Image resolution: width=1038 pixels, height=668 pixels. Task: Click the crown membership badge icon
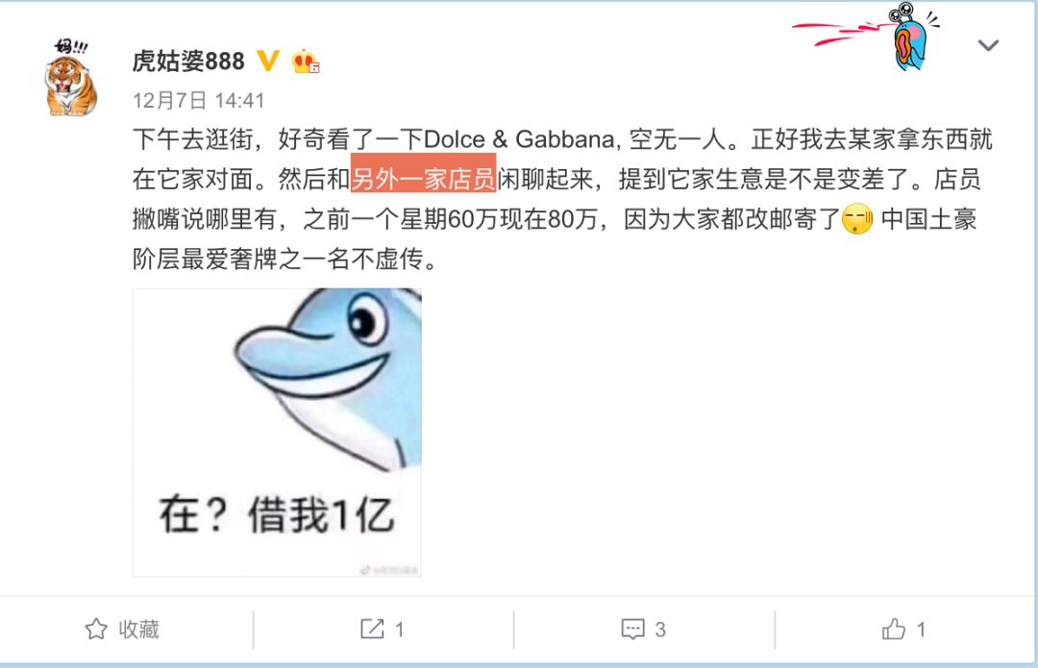[306, 62]
